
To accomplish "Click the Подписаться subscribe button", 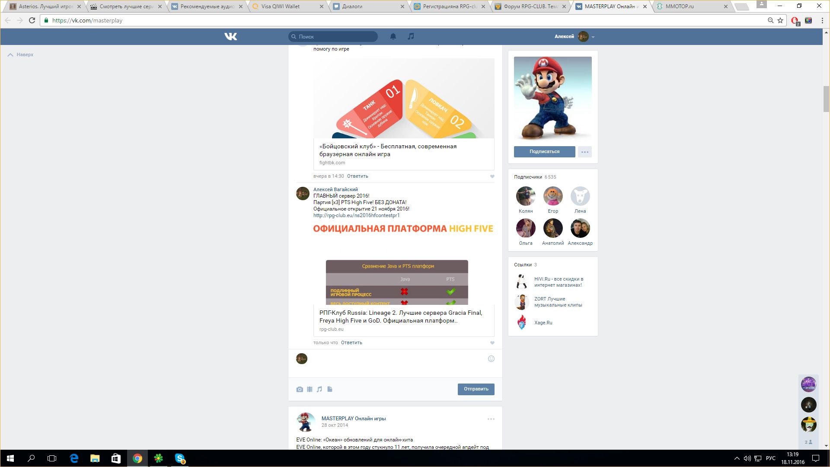I will [x=544, y=152].
